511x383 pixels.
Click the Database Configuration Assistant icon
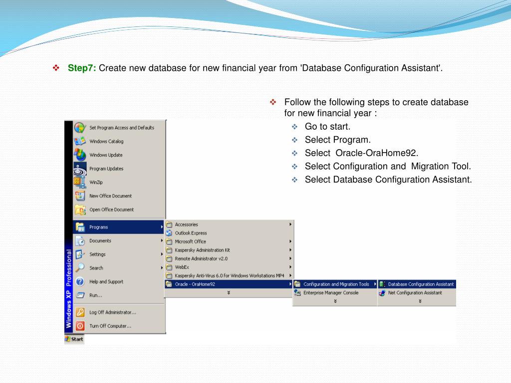382,284
